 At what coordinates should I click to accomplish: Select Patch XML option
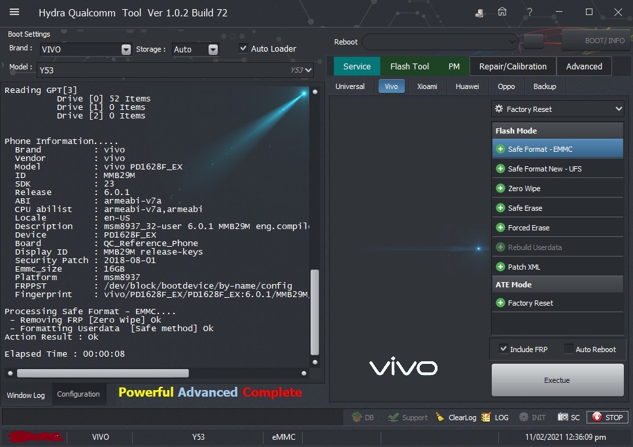tap(558, 267)
